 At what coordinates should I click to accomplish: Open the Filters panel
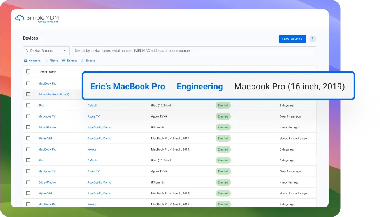(x=51, y=61)
